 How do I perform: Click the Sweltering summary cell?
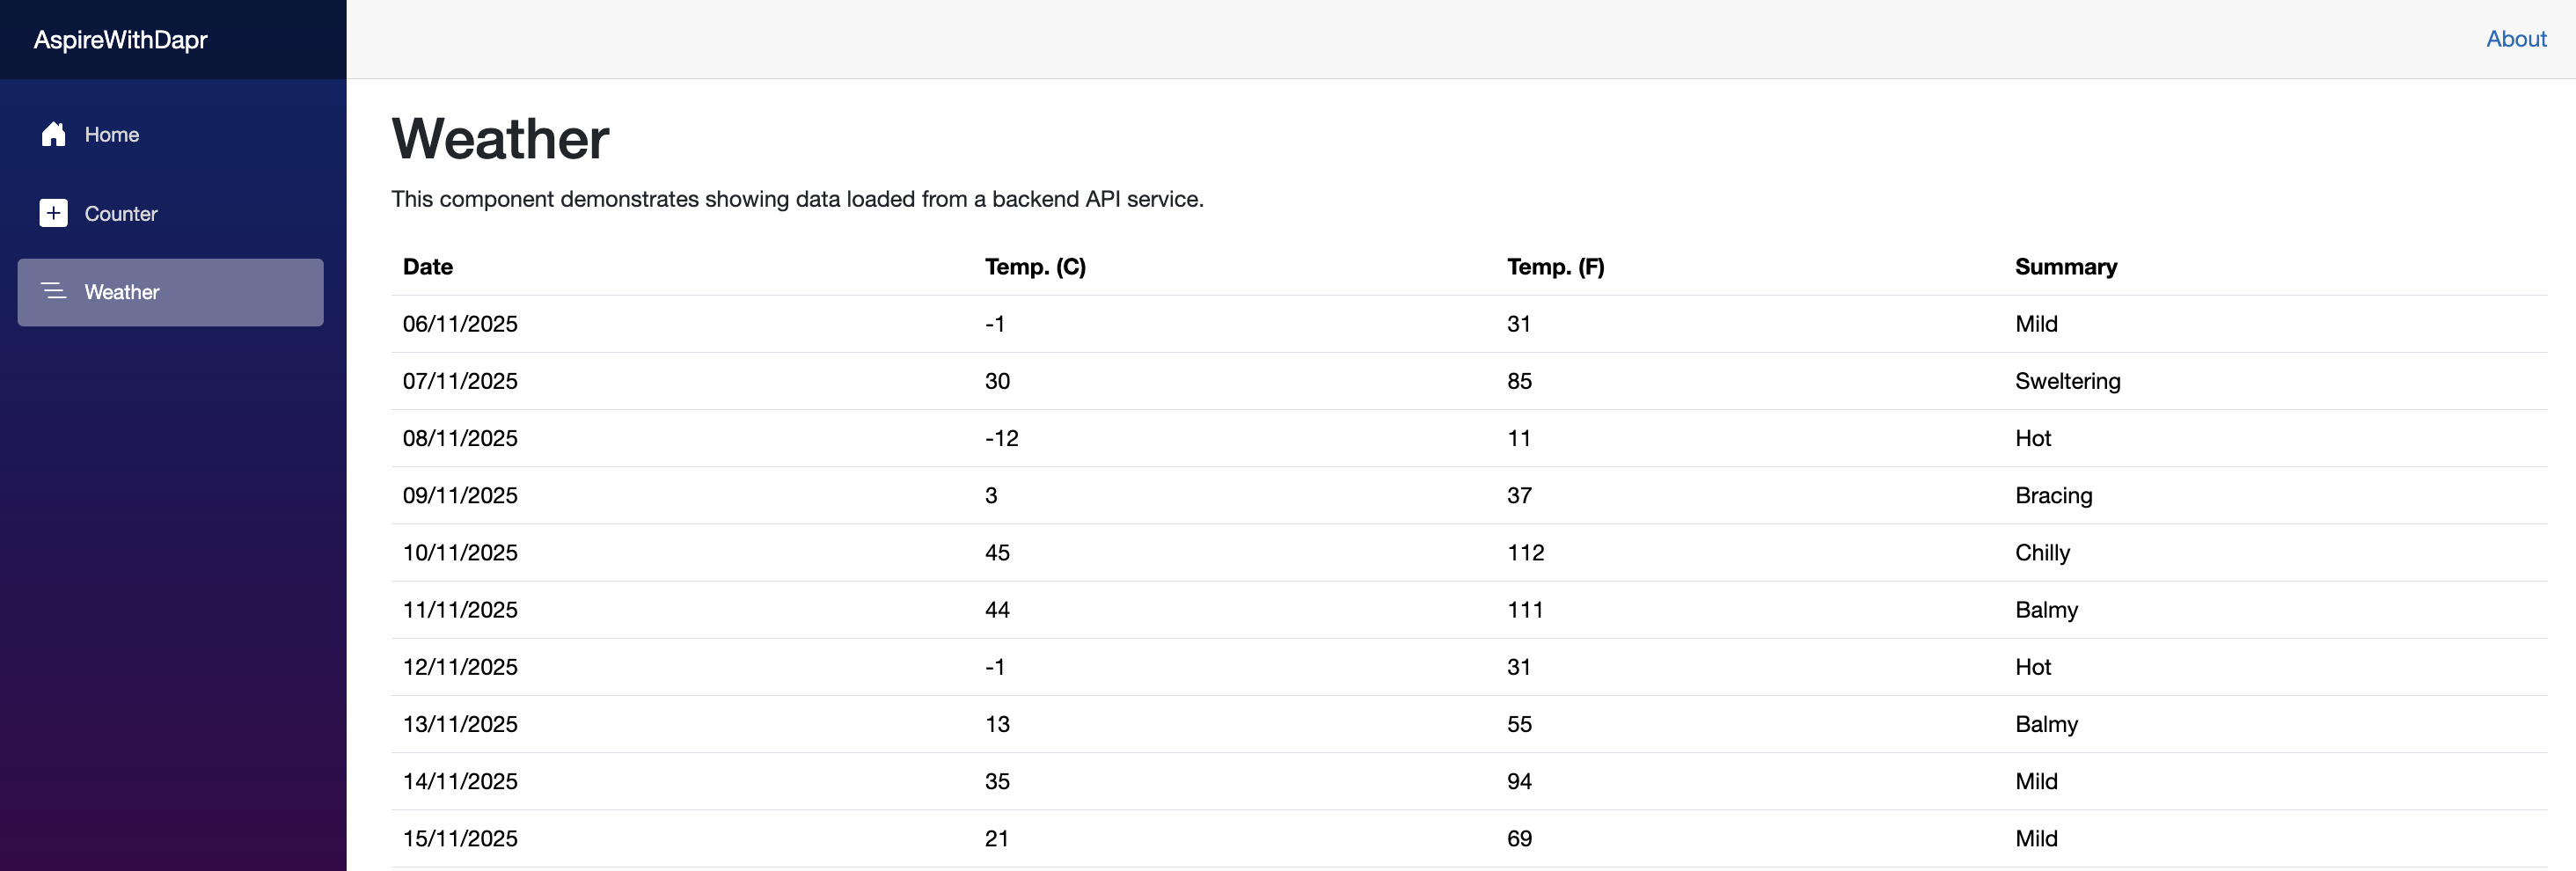point(2067,381)
